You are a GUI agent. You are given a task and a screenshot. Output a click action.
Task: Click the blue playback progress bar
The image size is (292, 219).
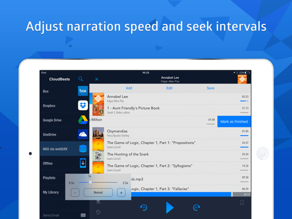(x=181, y=195)
